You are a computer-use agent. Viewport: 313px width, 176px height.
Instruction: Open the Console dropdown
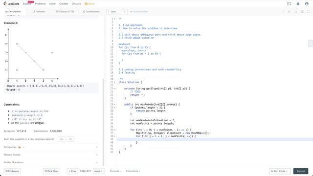coord(115,171)
